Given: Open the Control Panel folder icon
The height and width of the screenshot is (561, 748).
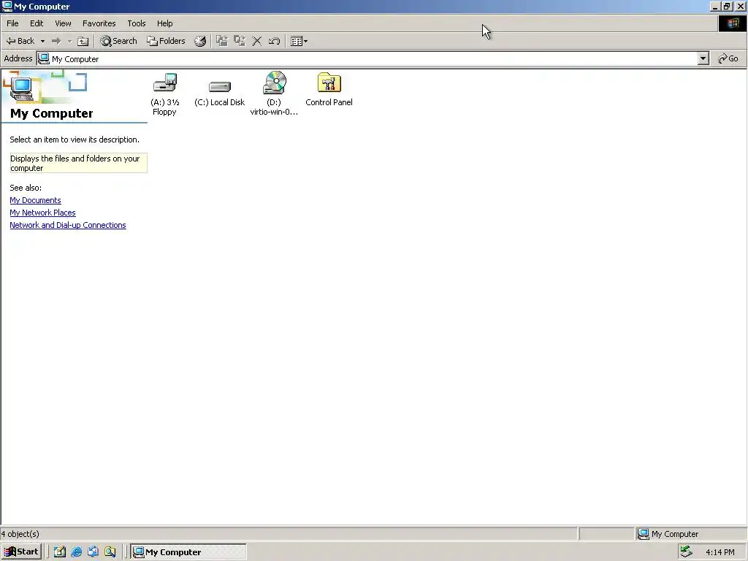Looking at the screenshot, I should 329,83.
